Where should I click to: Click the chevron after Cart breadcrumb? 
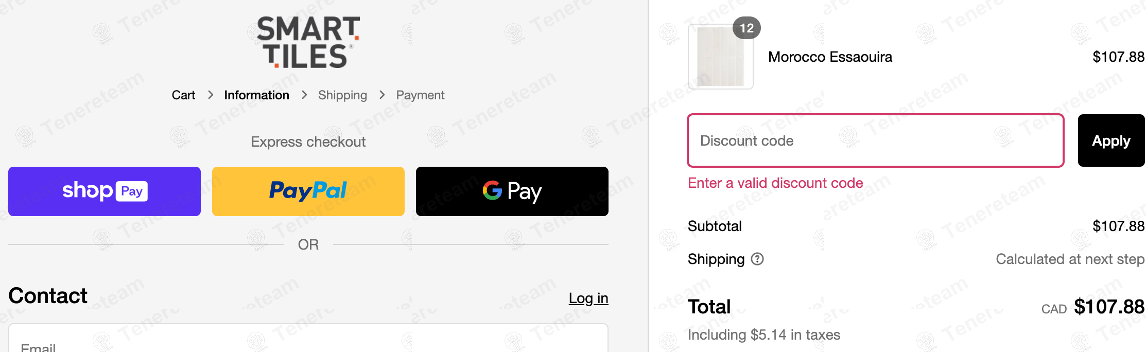211,95
